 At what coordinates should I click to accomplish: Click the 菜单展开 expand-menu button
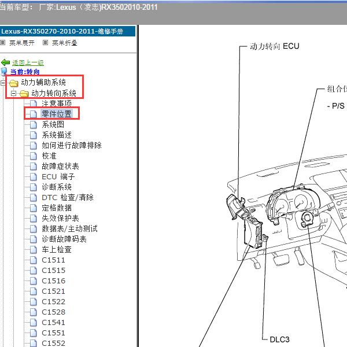(22, 43)
